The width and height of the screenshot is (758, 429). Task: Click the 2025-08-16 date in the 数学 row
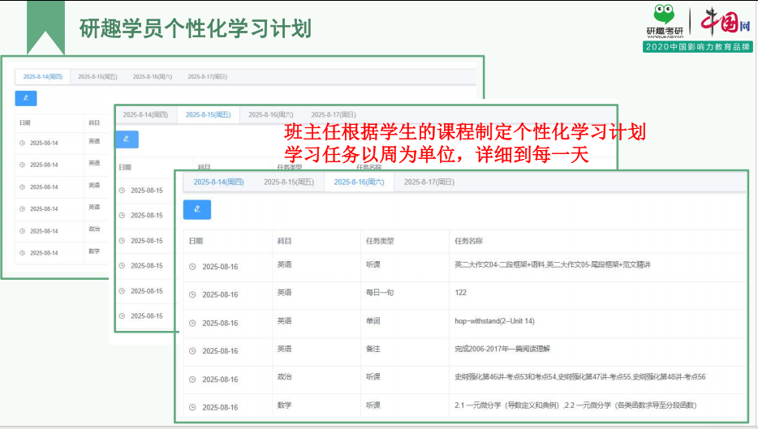click(x=220, y=408)
